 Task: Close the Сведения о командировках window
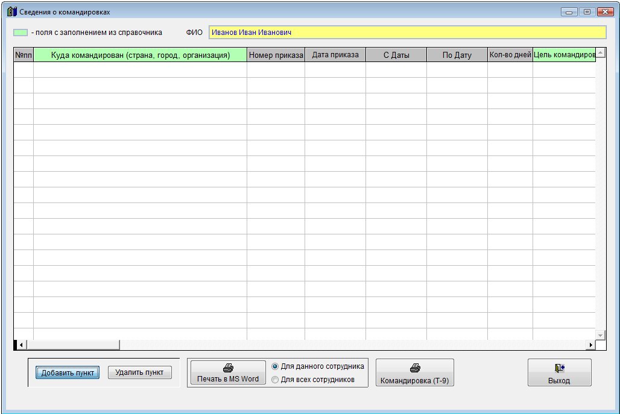click(x=606, y=12)
